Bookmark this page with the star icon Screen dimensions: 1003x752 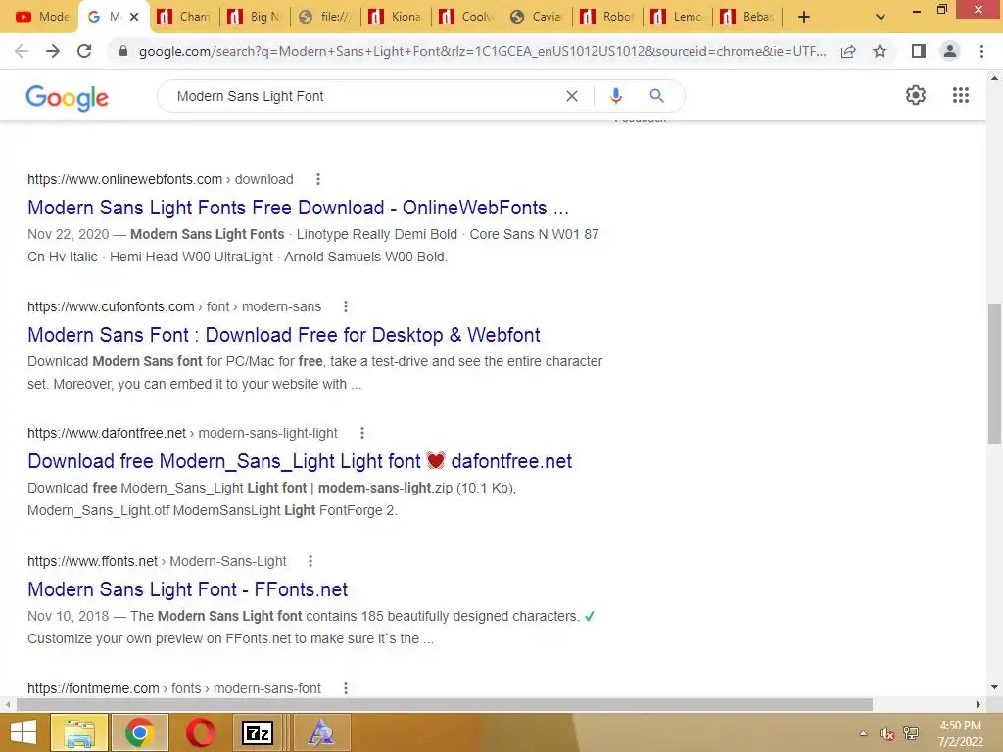pyautogui.click(x=880, y=51)
